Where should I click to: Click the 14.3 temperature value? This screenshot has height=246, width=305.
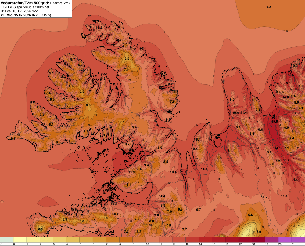point(278,83)
